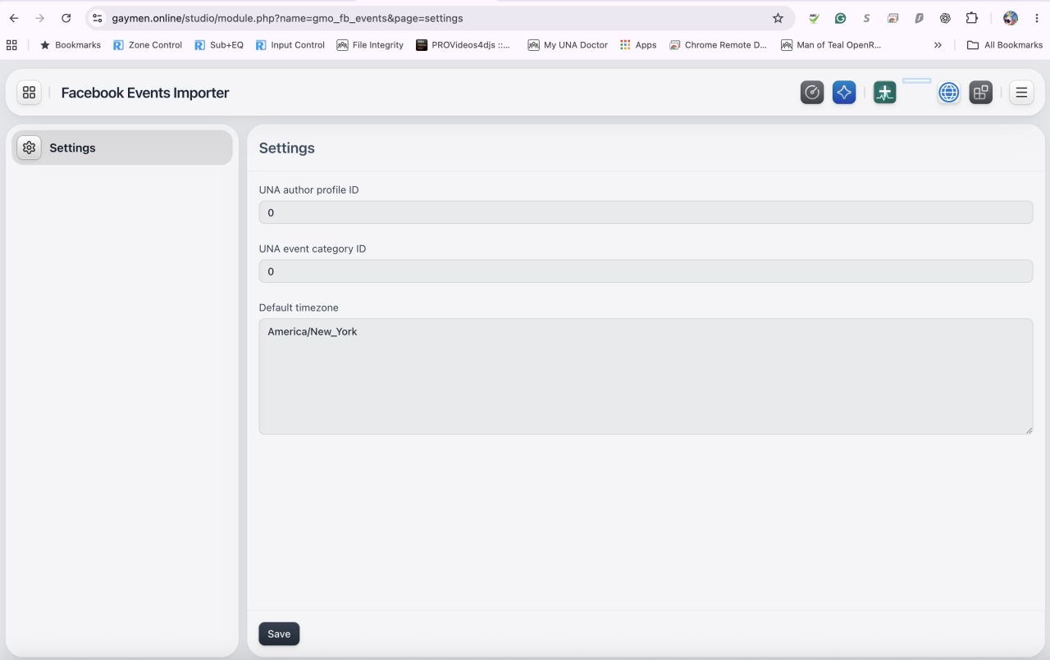Click the blue sparkle assistant icon
This screenshot has height=660, width=1050.
click(x=844, y=93)
